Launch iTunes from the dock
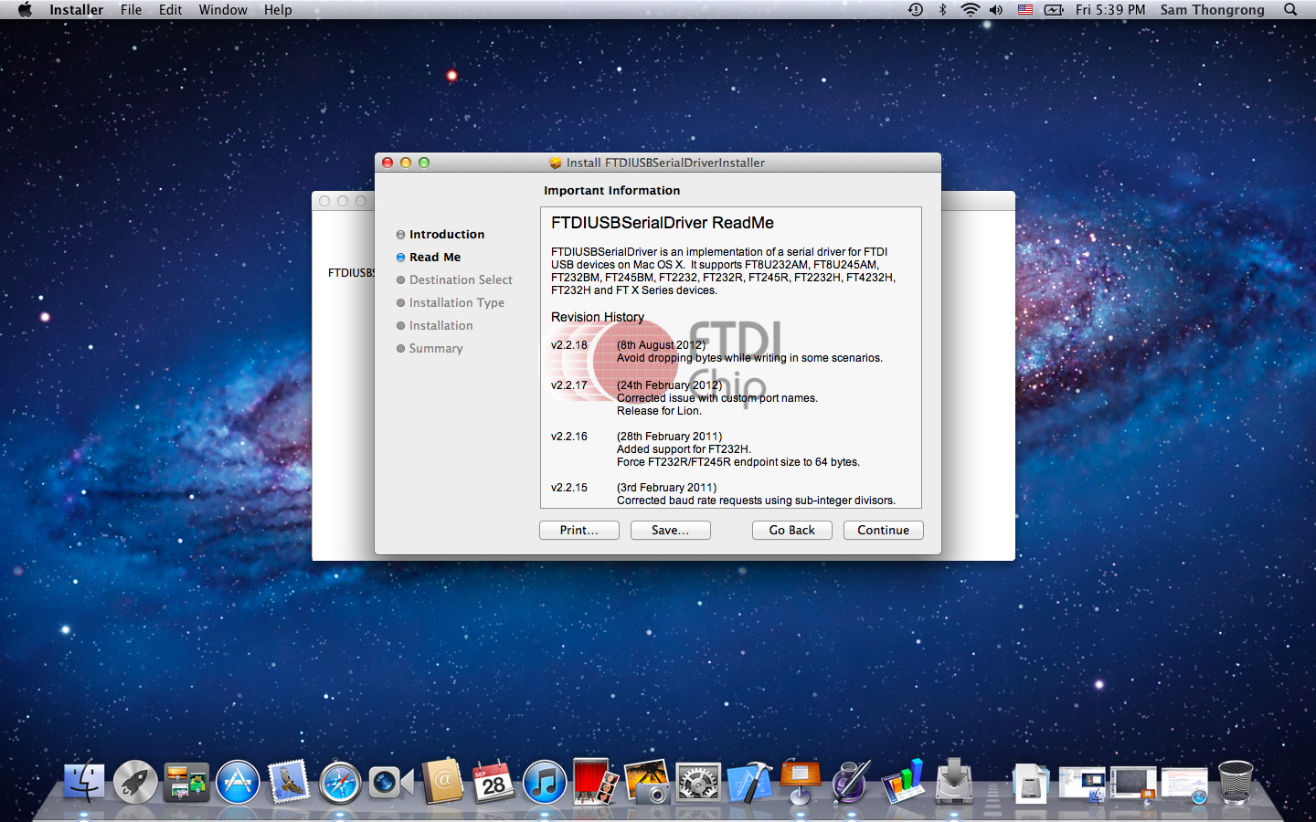 coord(545,783)
